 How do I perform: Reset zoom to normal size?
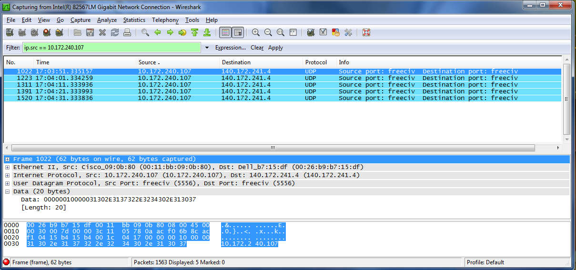click(x=281, y=32)
